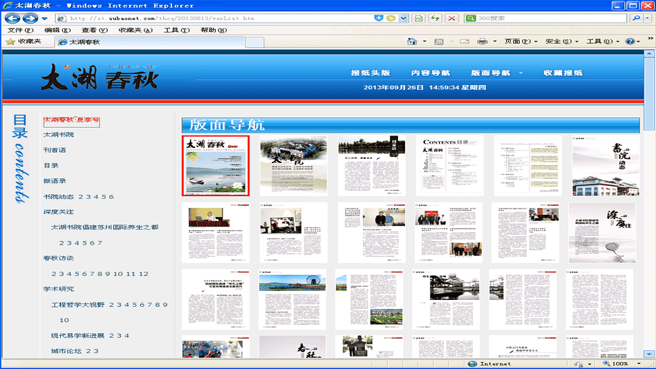Click the RSS feeds icon
The image size is (656, 369).
point(439,41)
